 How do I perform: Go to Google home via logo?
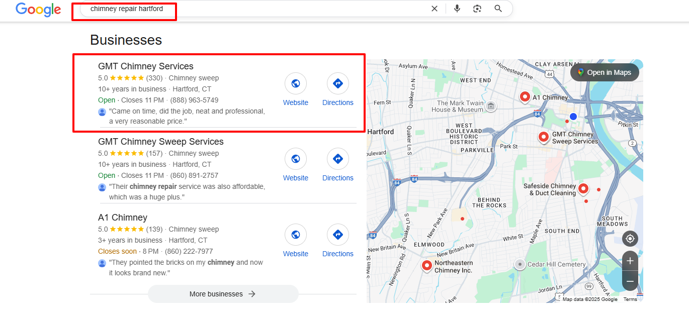coord(38,10)
